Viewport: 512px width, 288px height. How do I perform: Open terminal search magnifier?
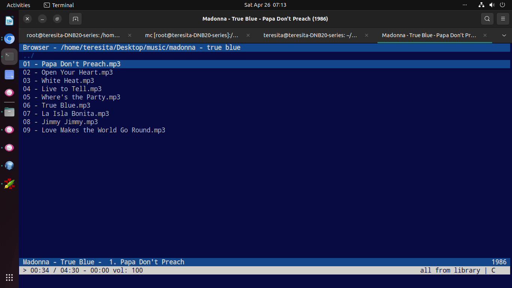coord(487,19)
